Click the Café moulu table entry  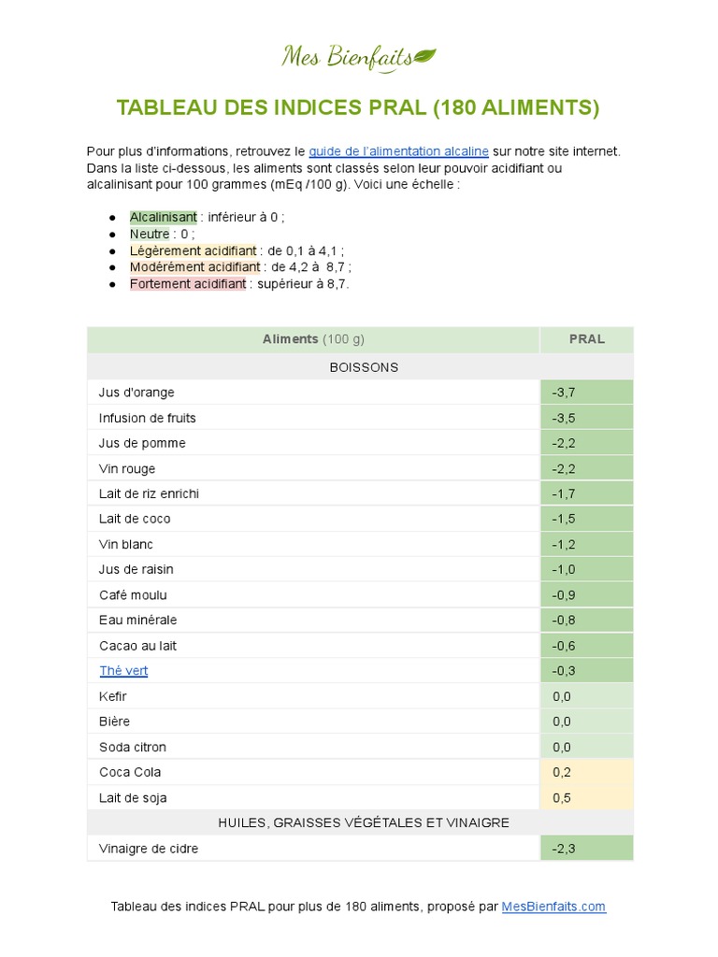[133, 595]
